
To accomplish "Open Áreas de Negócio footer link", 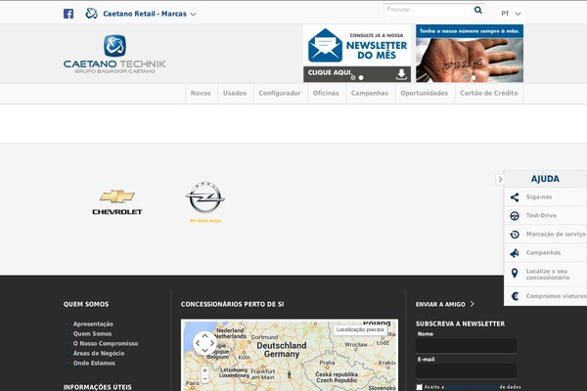I will click(x=99, y=353).
